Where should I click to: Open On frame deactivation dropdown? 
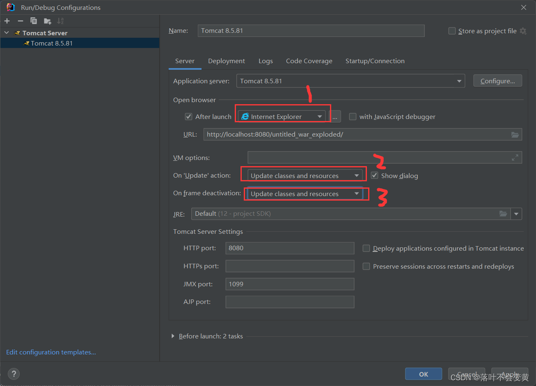pos(305,194)
